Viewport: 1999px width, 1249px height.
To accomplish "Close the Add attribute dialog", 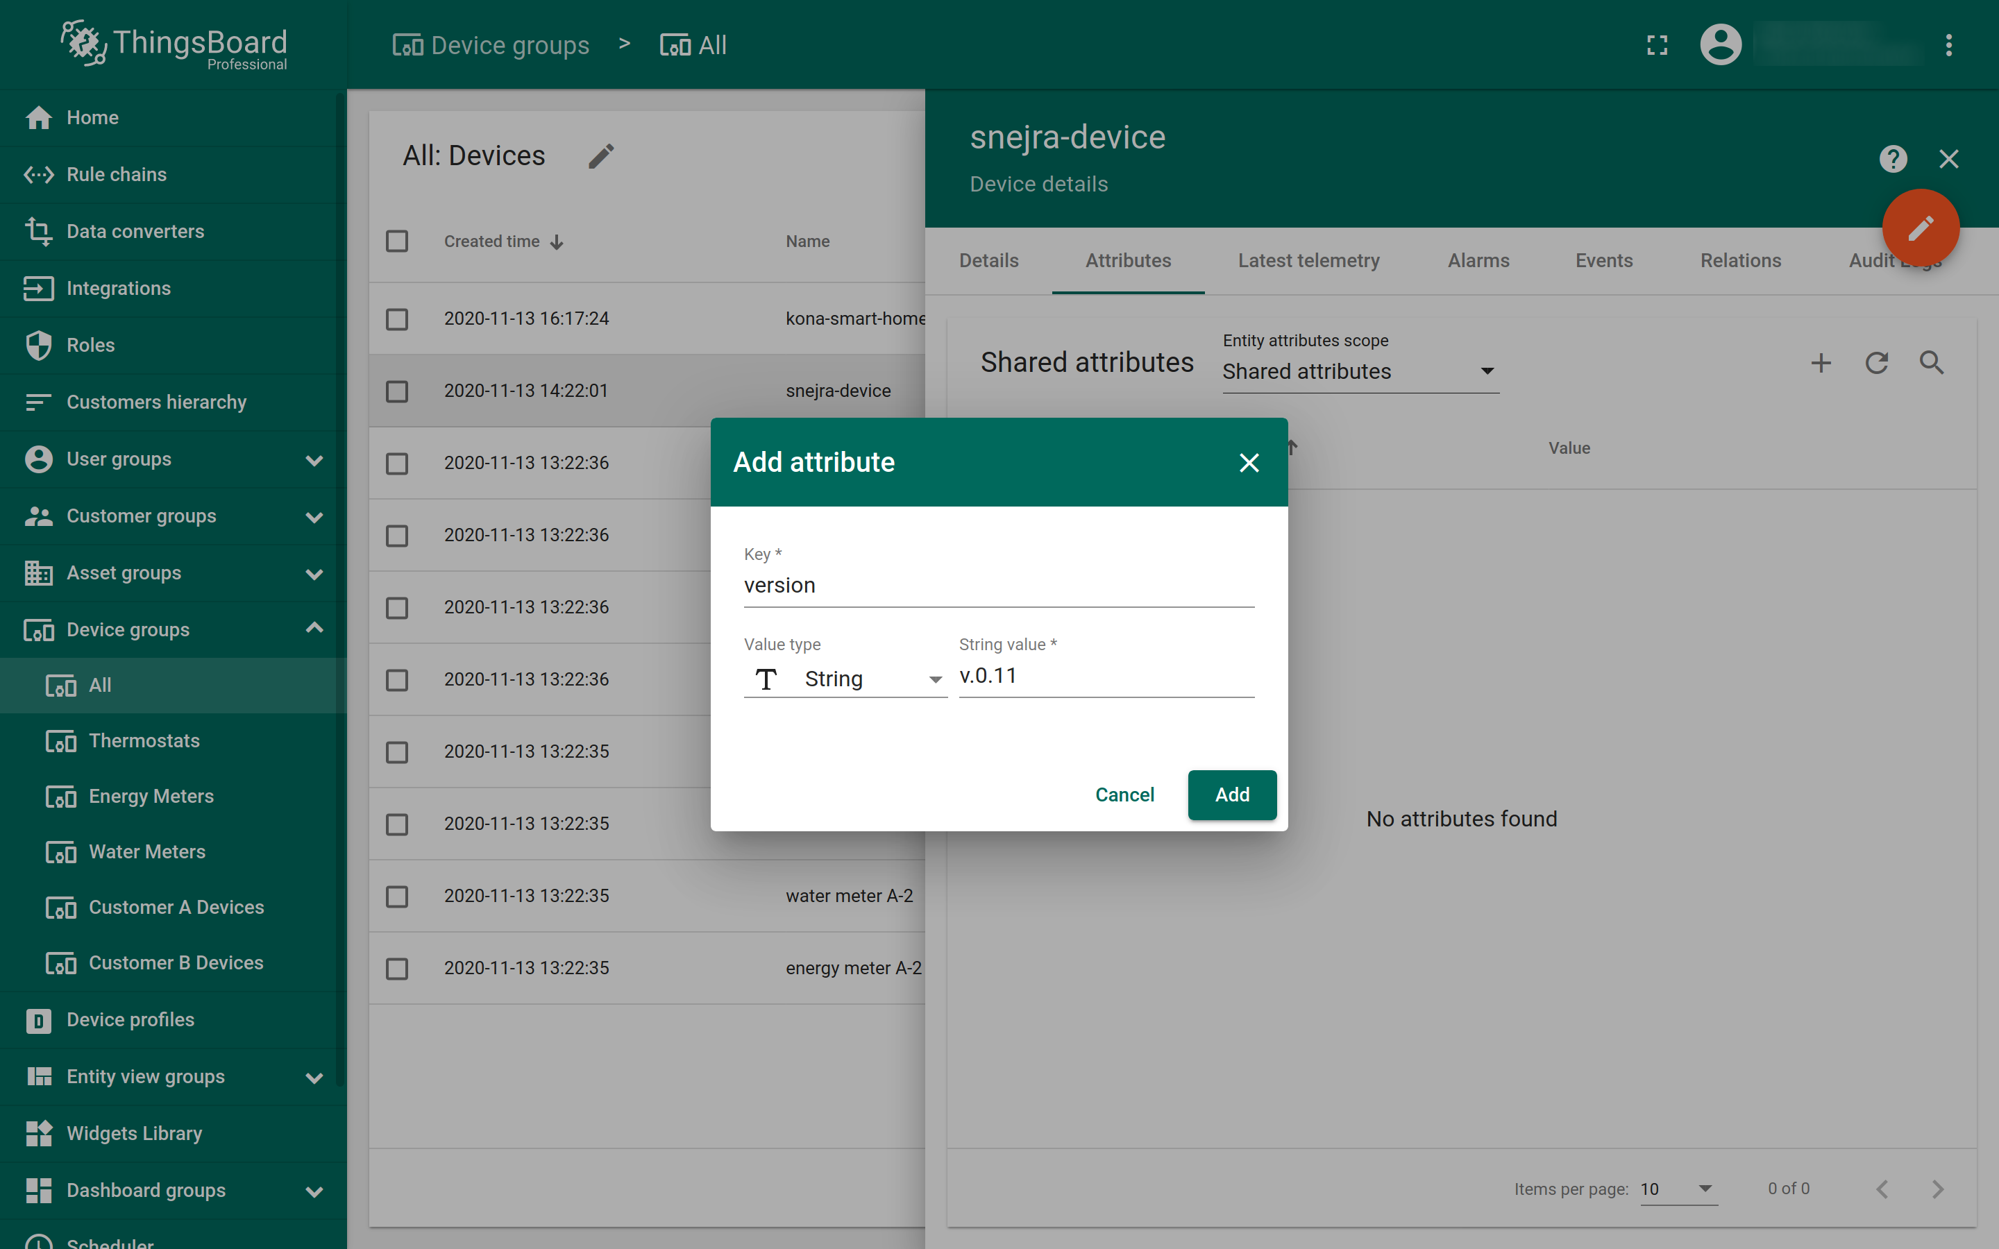I will (x=1249, y=463).
